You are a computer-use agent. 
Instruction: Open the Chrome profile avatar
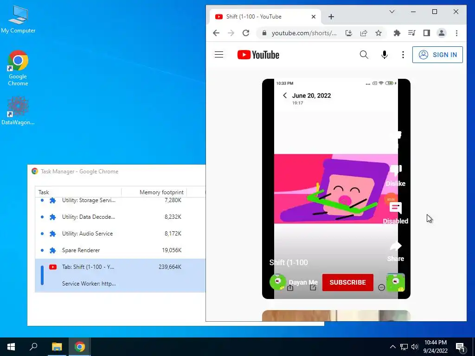tap(442, 33)
